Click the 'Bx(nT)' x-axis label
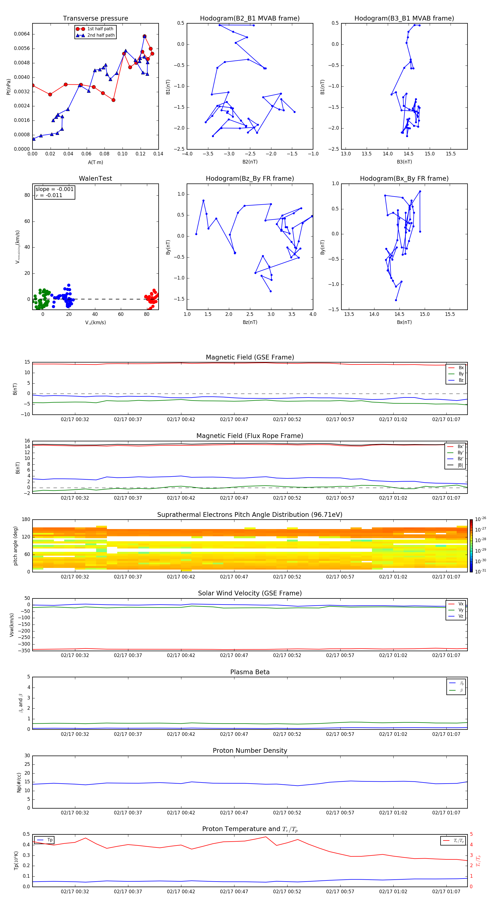This screenshot has width=500, height=916. click(x=404, y=322)
